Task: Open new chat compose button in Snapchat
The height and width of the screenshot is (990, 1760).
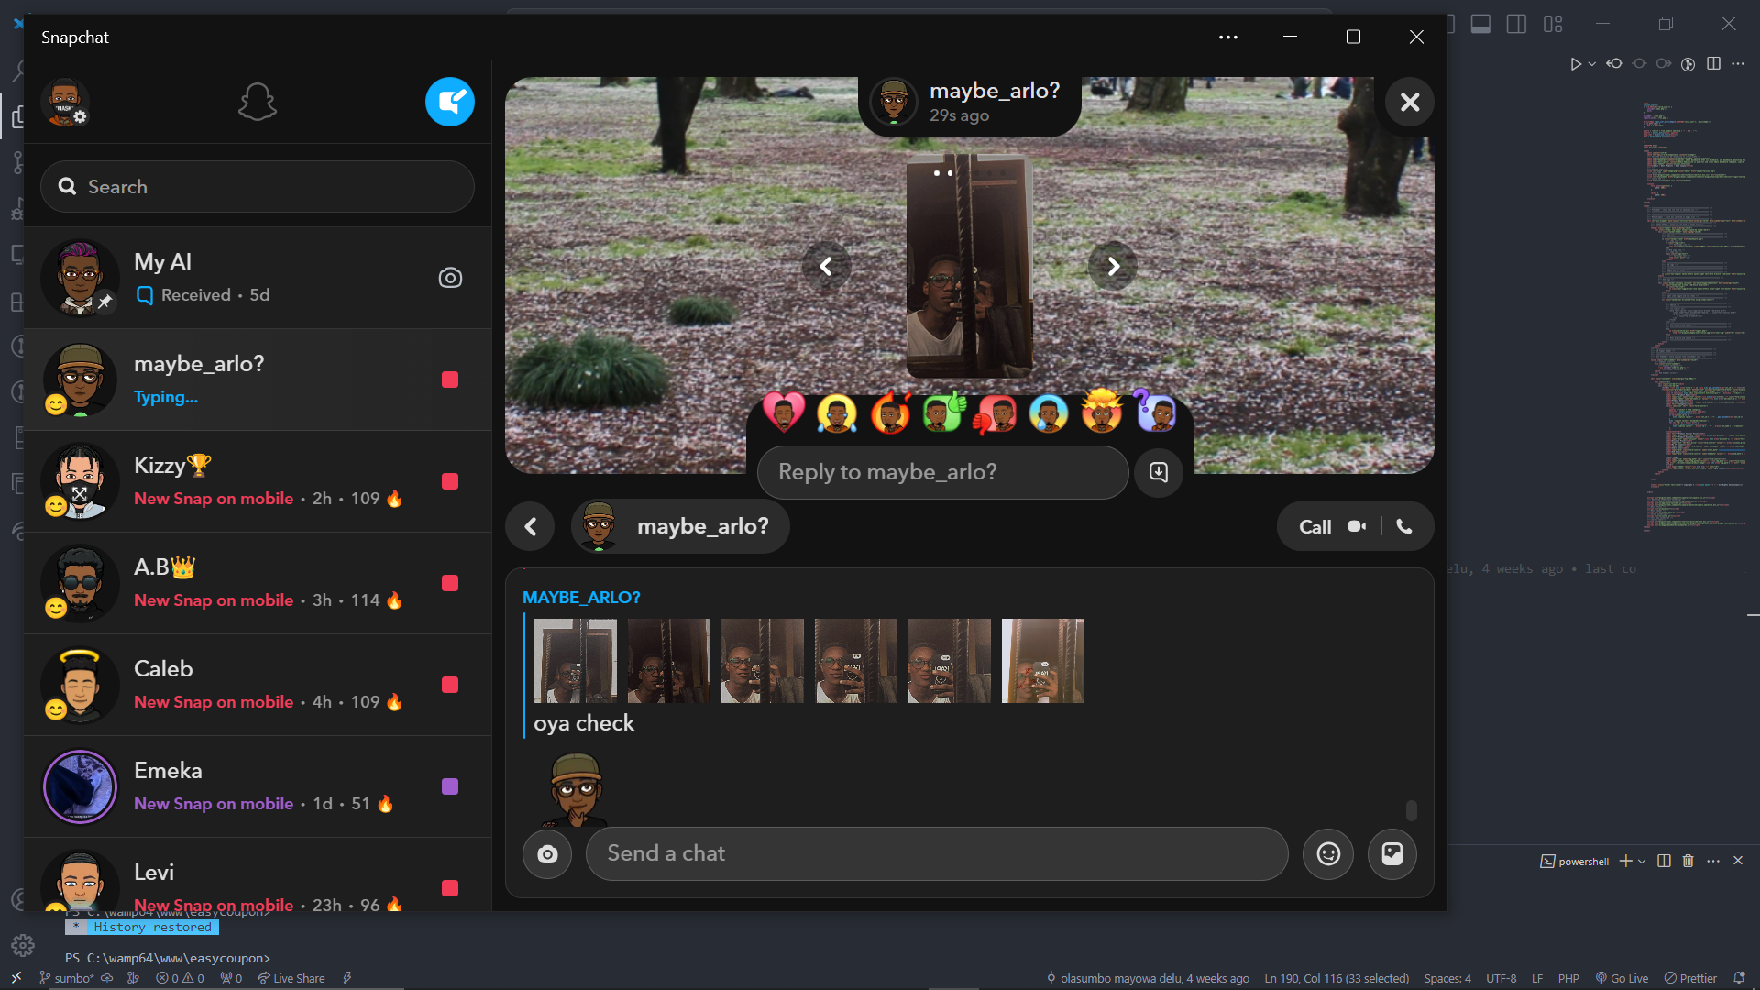Action: 449,102
